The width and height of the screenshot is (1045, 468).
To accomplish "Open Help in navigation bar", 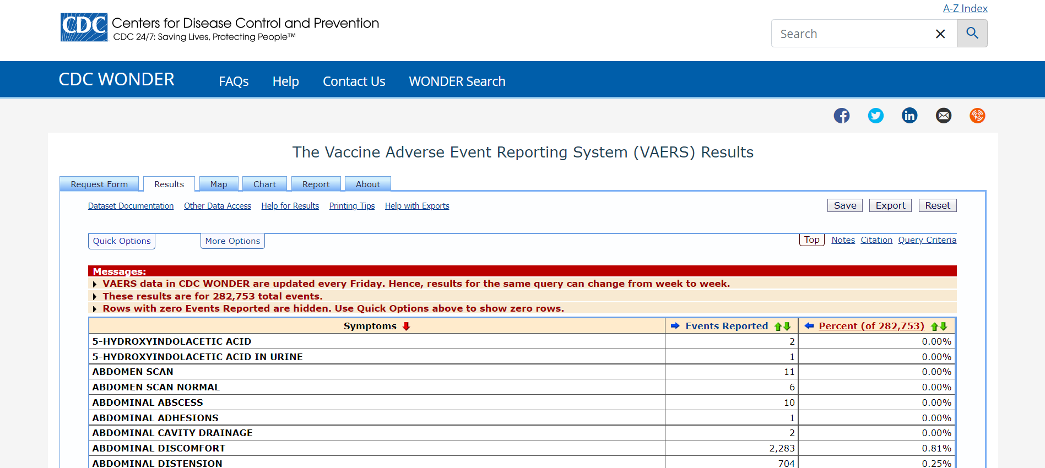I will 286,81.
